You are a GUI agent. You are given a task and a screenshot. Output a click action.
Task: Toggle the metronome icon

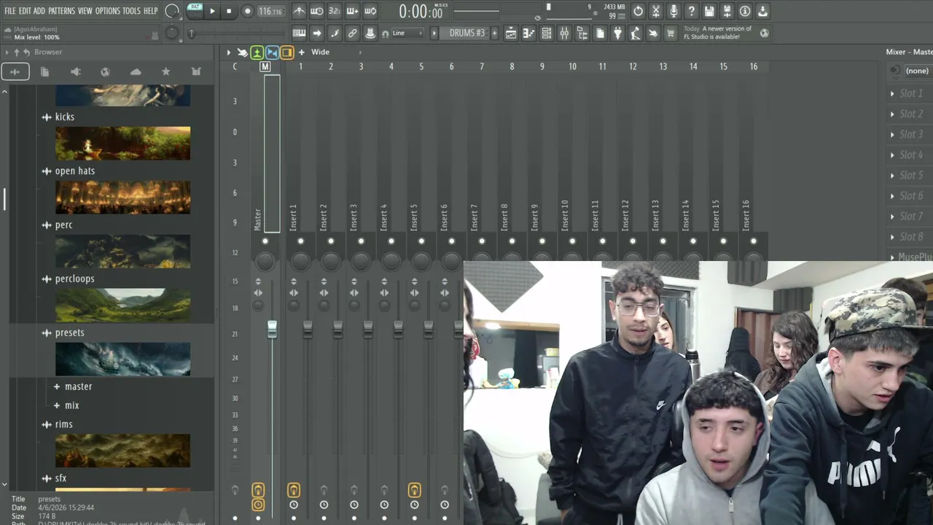pos(300,11)
